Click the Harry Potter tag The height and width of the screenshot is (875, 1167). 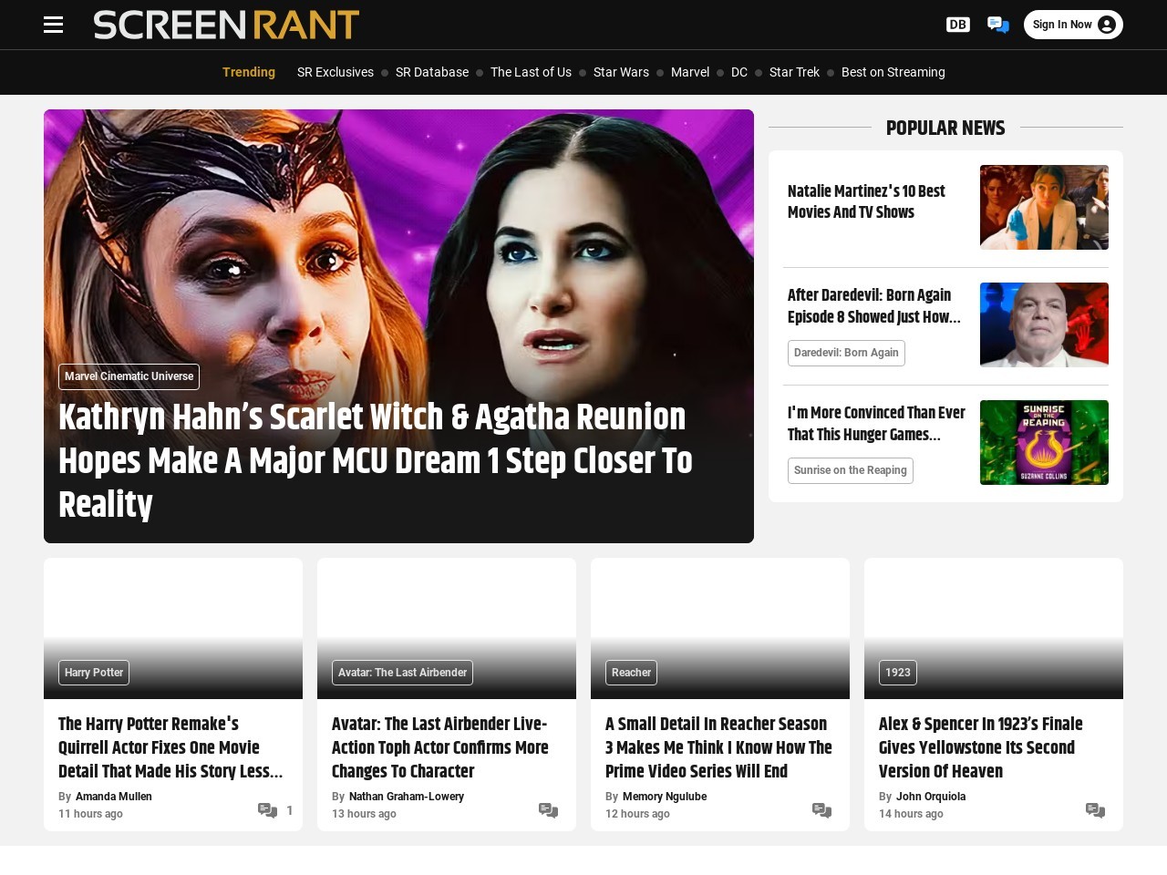94,673
